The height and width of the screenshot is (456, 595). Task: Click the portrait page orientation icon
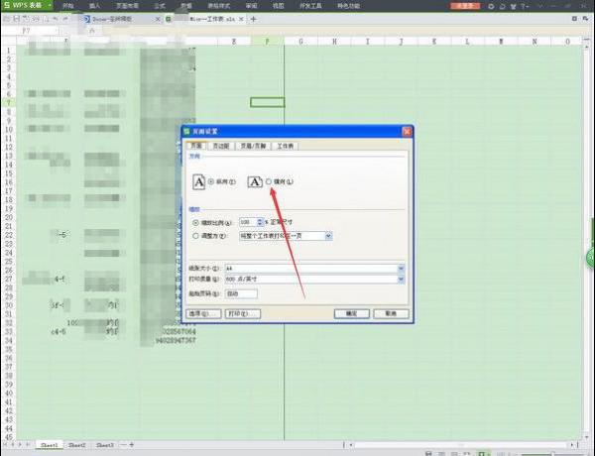(x=198, y=181)
